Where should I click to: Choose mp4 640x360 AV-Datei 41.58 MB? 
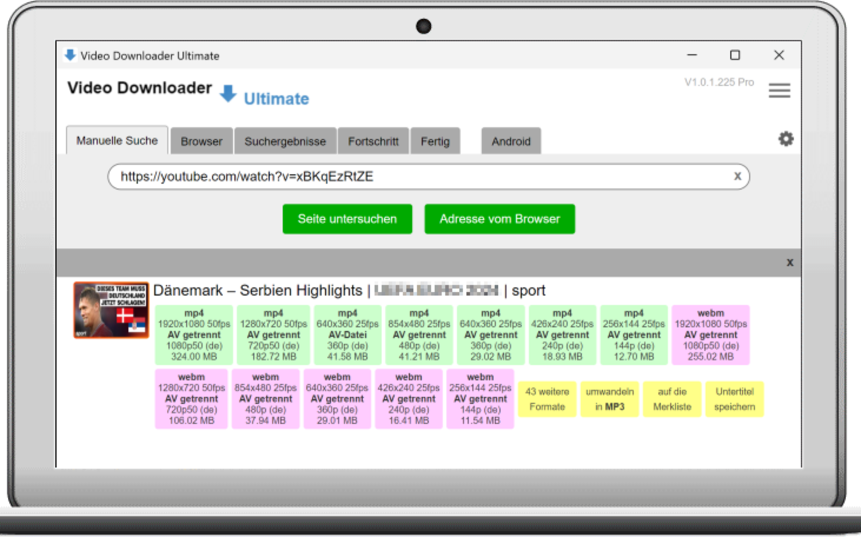347,335
